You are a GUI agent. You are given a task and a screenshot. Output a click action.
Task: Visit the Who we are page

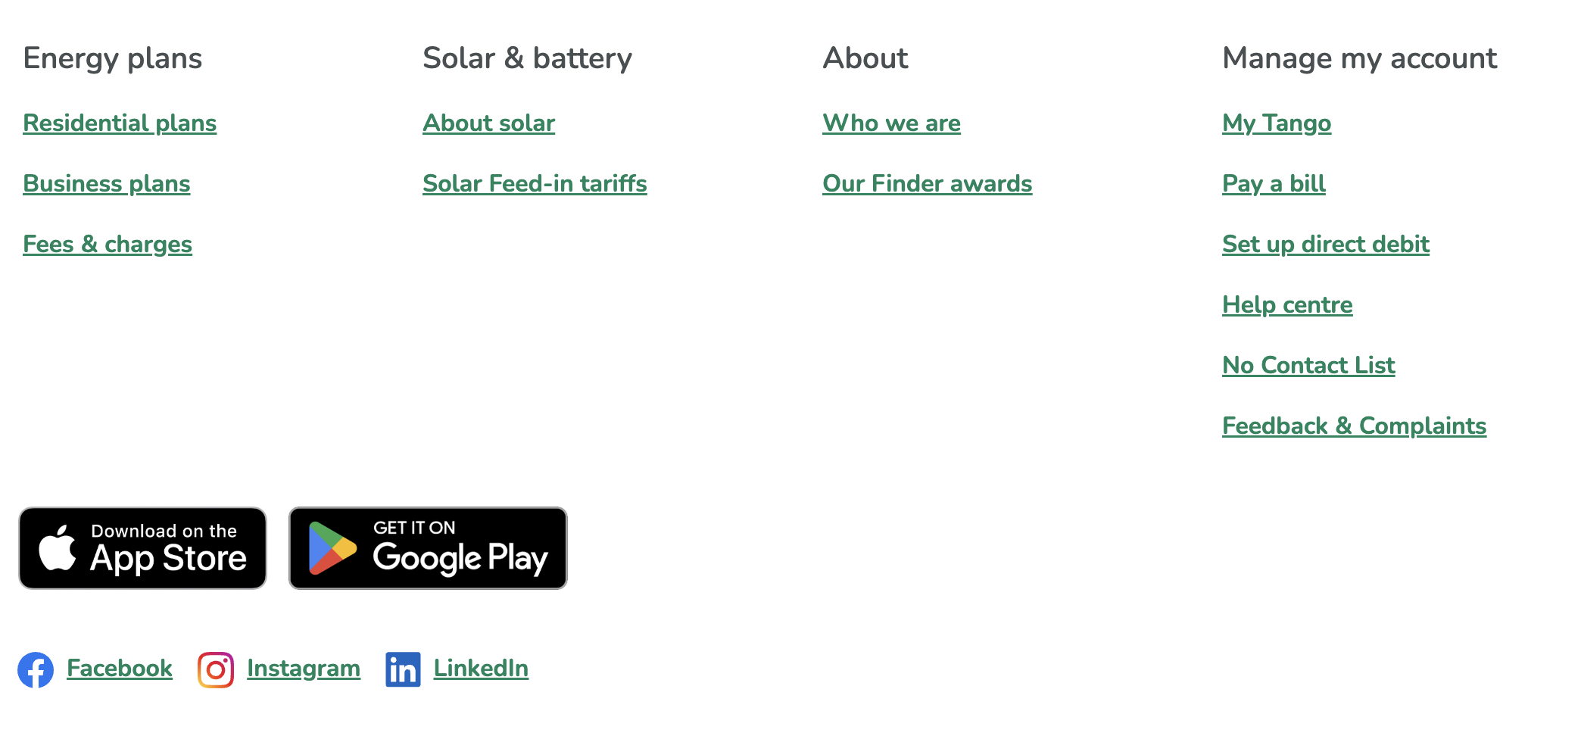[x=891, y=123]
